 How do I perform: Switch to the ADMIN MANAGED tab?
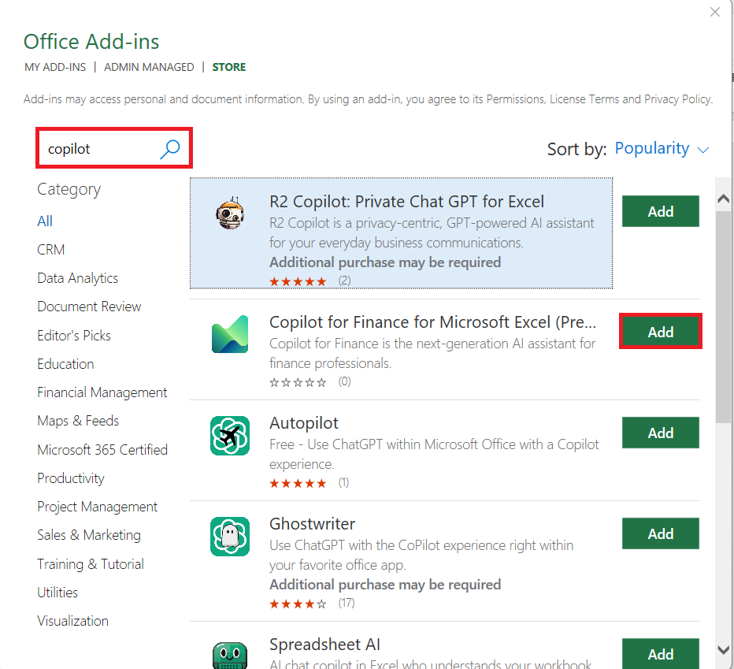point(149,67)
